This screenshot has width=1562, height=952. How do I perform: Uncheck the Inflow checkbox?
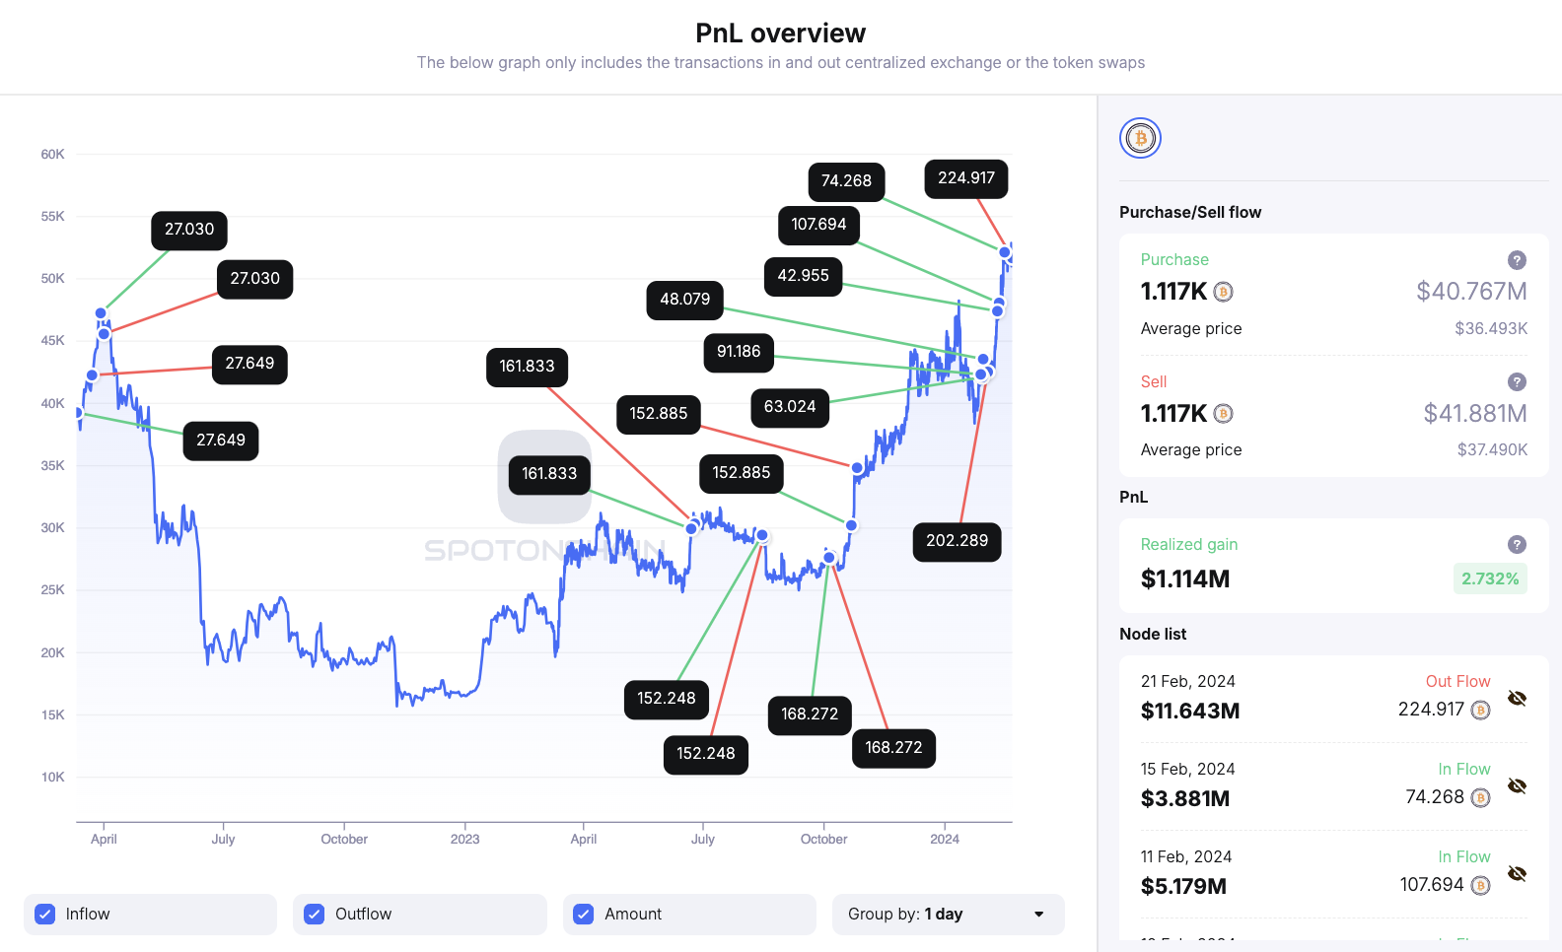(44, 914)
